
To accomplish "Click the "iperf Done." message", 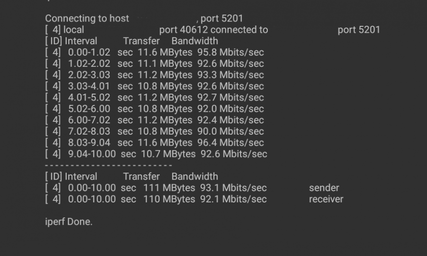I will (x=69, y=222).
